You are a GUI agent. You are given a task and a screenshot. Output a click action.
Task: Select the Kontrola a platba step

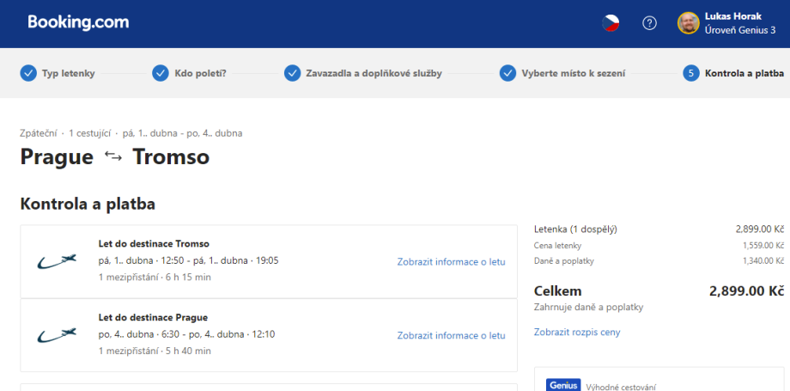coord(744,73)
